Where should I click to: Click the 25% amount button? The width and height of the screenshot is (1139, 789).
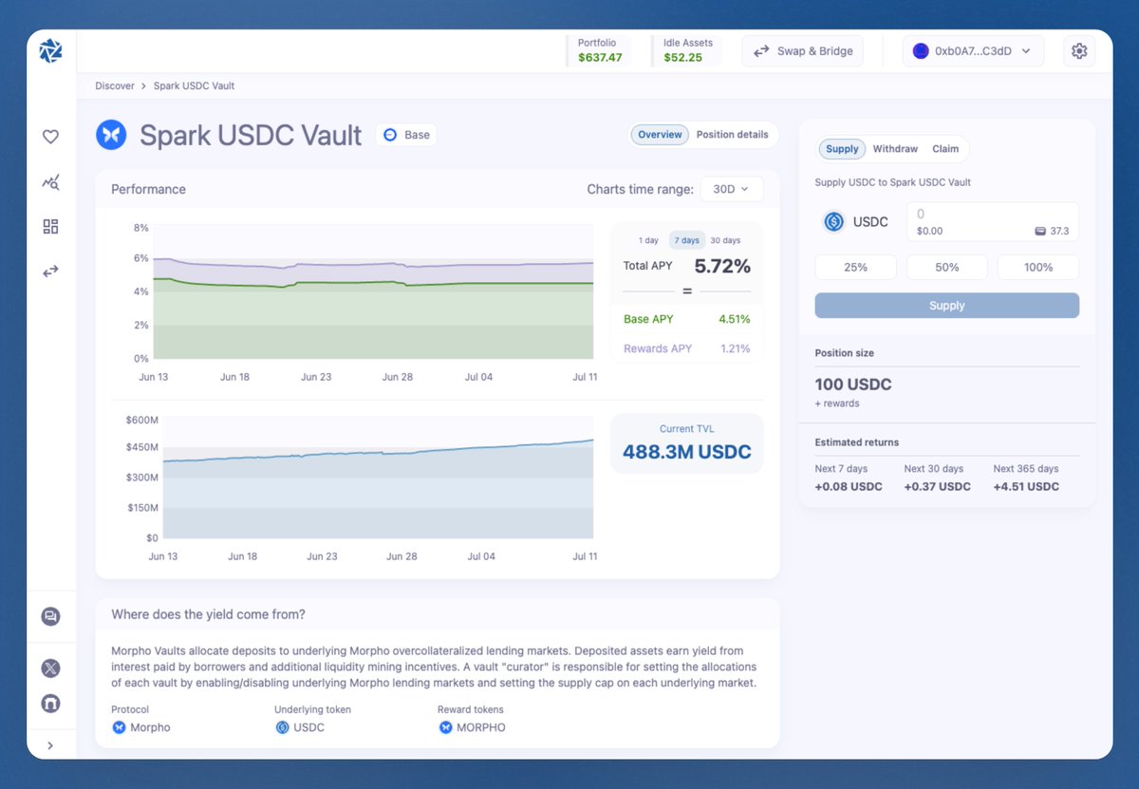(855, 267)
